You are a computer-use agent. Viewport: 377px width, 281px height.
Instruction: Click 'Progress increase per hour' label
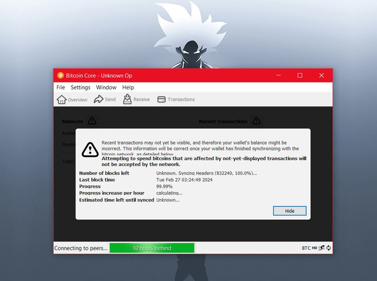(112, 193)
